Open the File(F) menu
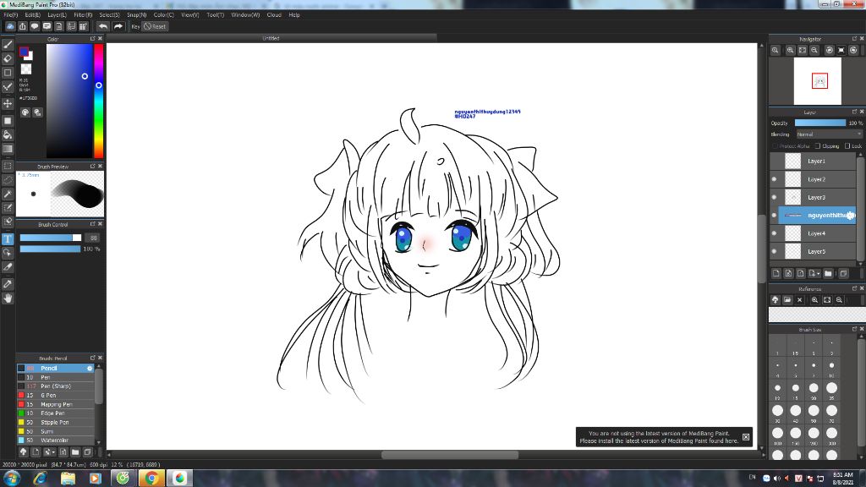 click(x=10, y=15)
